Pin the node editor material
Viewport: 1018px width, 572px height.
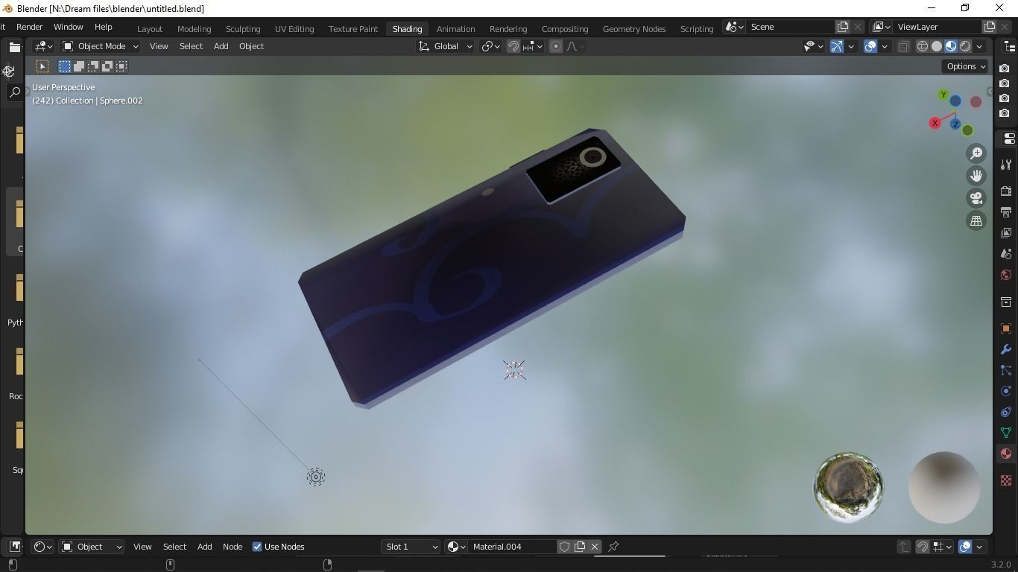coord(613,547)
